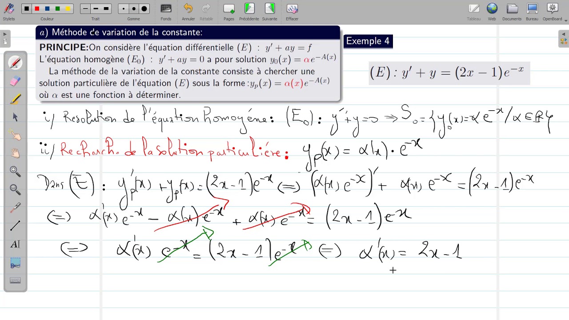
Task: Open the virtual keyboard
Action: pyautogui.click(x=15, y=280)
